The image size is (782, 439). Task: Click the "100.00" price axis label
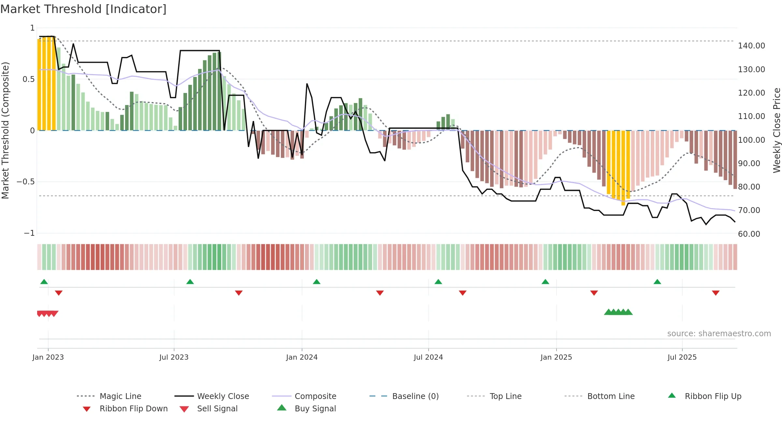pos(751,140)
